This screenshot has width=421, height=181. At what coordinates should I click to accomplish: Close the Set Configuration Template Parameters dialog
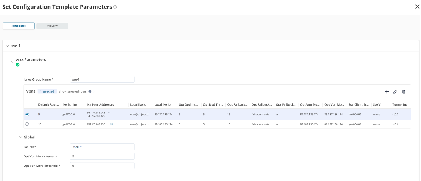tap(417, 7)
